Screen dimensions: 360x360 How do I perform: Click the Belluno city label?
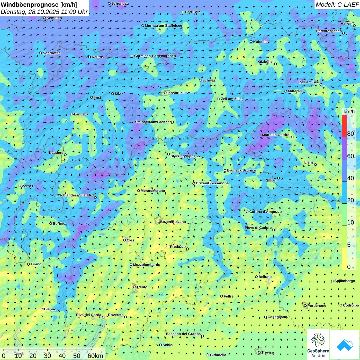click(265, 277)
